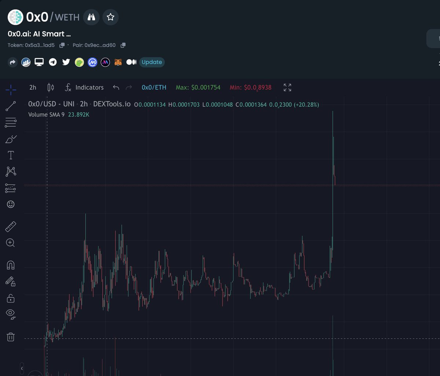Select the zoom-in magnifier tool
Viewport: 440px width, 376px height.
click(x=11, y=243)
